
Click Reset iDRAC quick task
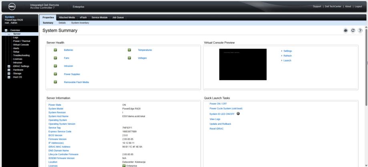point(216,129)
